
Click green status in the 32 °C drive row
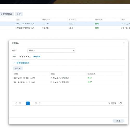coord(97,28)
